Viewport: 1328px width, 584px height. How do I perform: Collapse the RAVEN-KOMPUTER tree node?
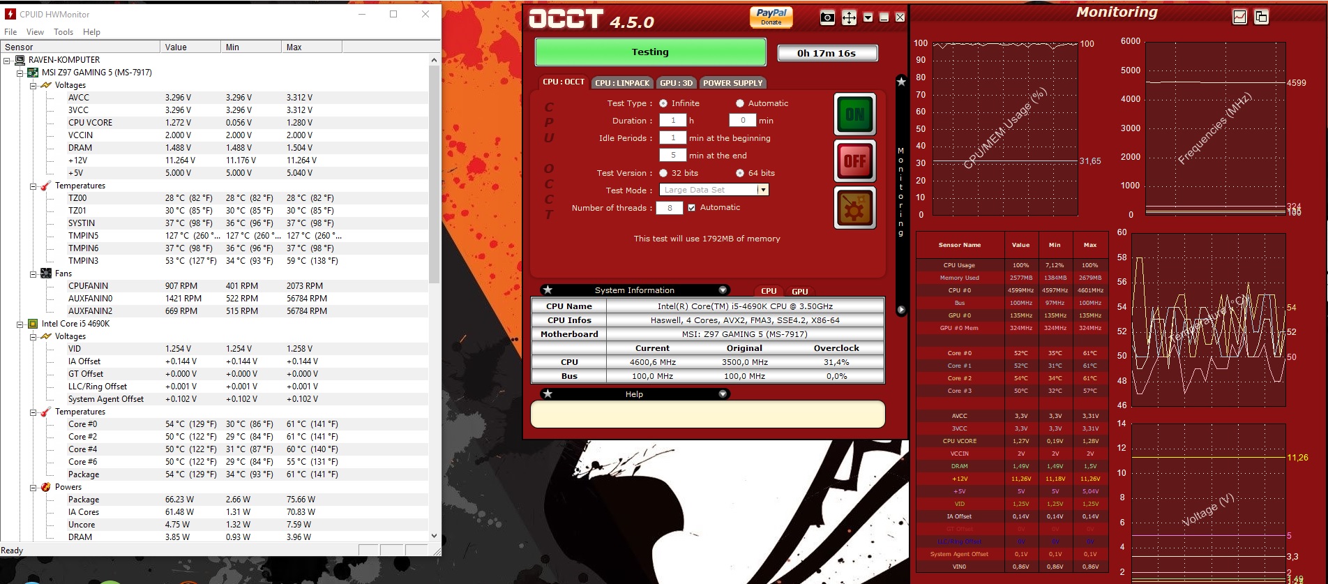6,60
